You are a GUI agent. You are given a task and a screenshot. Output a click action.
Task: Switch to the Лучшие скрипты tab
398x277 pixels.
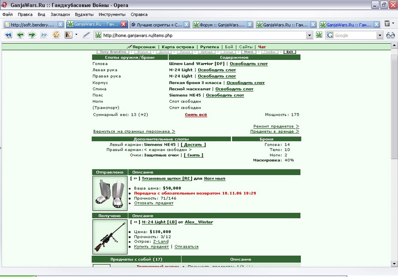[x=160, y=25]
